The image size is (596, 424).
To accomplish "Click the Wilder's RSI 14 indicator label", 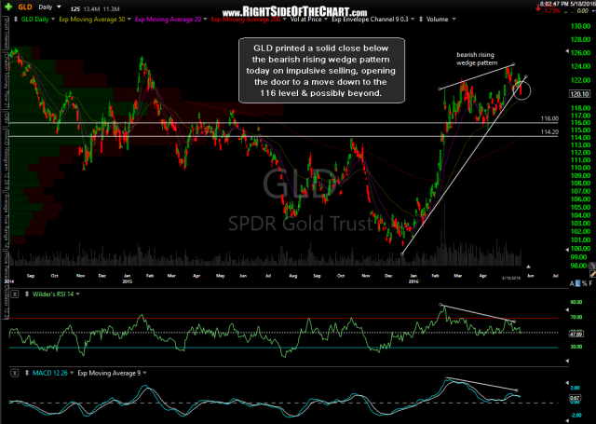I will pos(53,294).
